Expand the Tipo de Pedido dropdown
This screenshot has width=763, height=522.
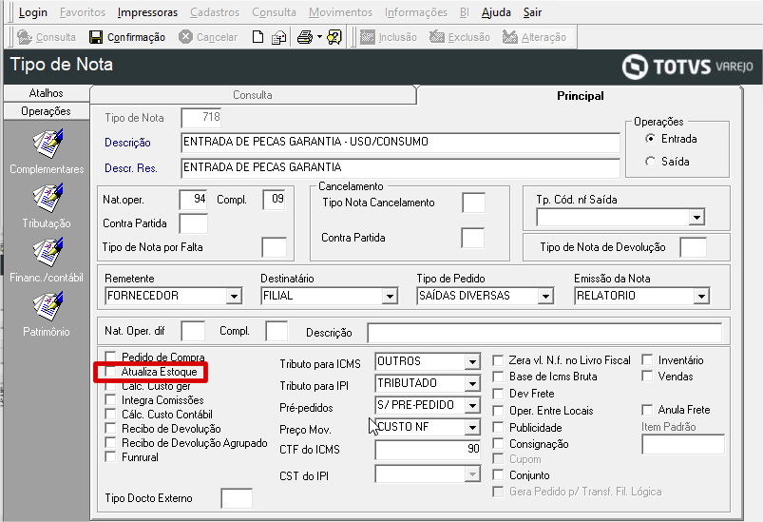[x=545, y=296]
